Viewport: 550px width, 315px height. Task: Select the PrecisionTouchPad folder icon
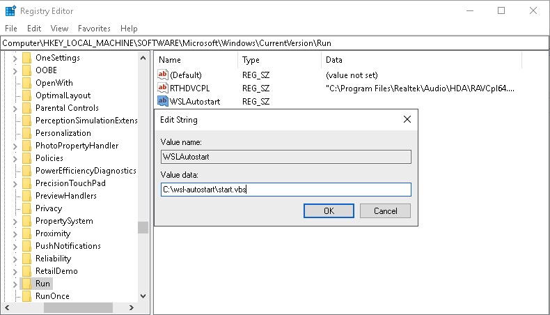click(26, 183)
